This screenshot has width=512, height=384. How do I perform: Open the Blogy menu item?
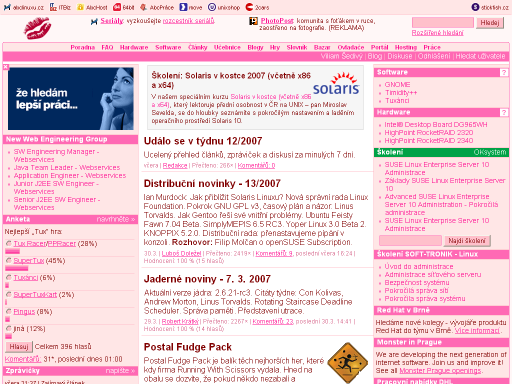point(255,47)
